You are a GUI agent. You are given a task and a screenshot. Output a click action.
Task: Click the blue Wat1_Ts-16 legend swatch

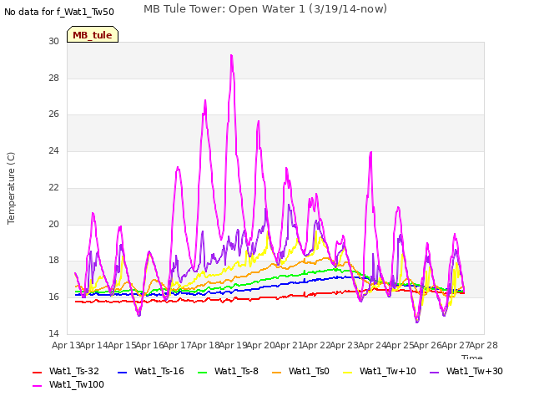coord(122,373)
